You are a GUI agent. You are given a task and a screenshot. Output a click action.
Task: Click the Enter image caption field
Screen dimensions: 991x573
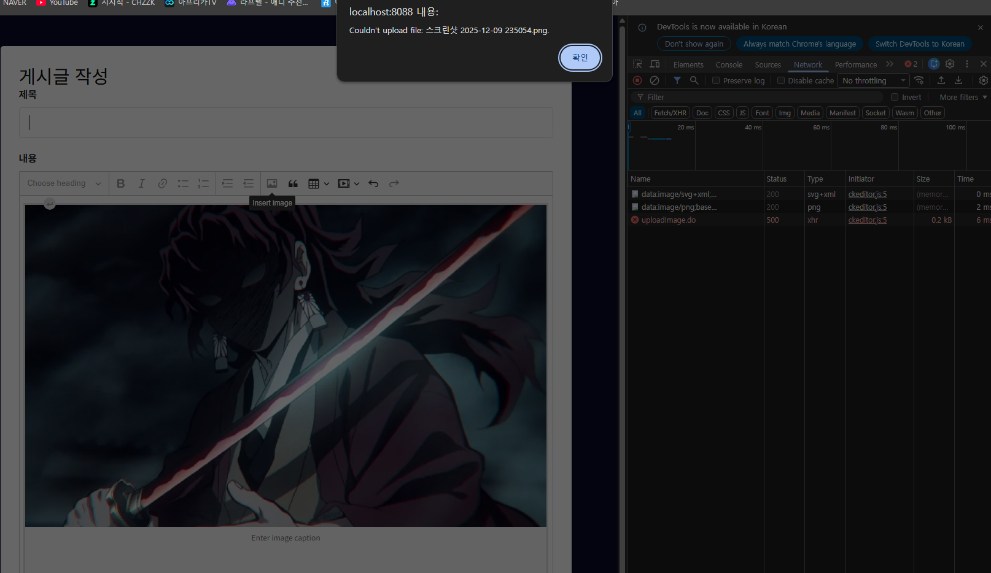coord(286,538)
